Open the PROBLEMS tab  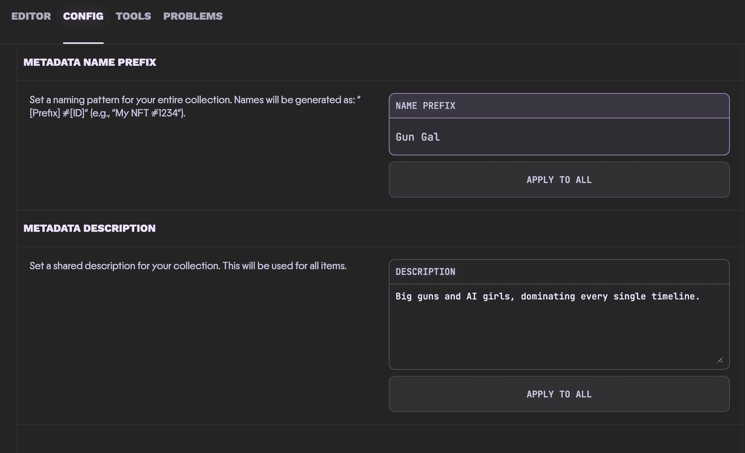point(193,16)
